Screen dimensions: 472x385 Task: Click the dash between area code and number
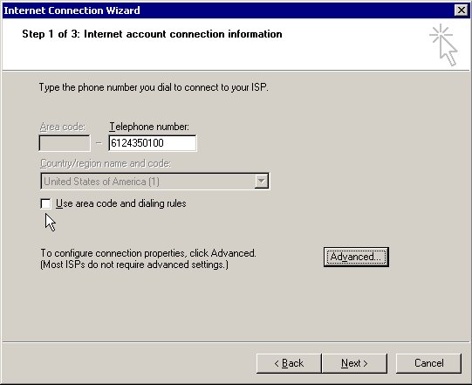(99, 143)
